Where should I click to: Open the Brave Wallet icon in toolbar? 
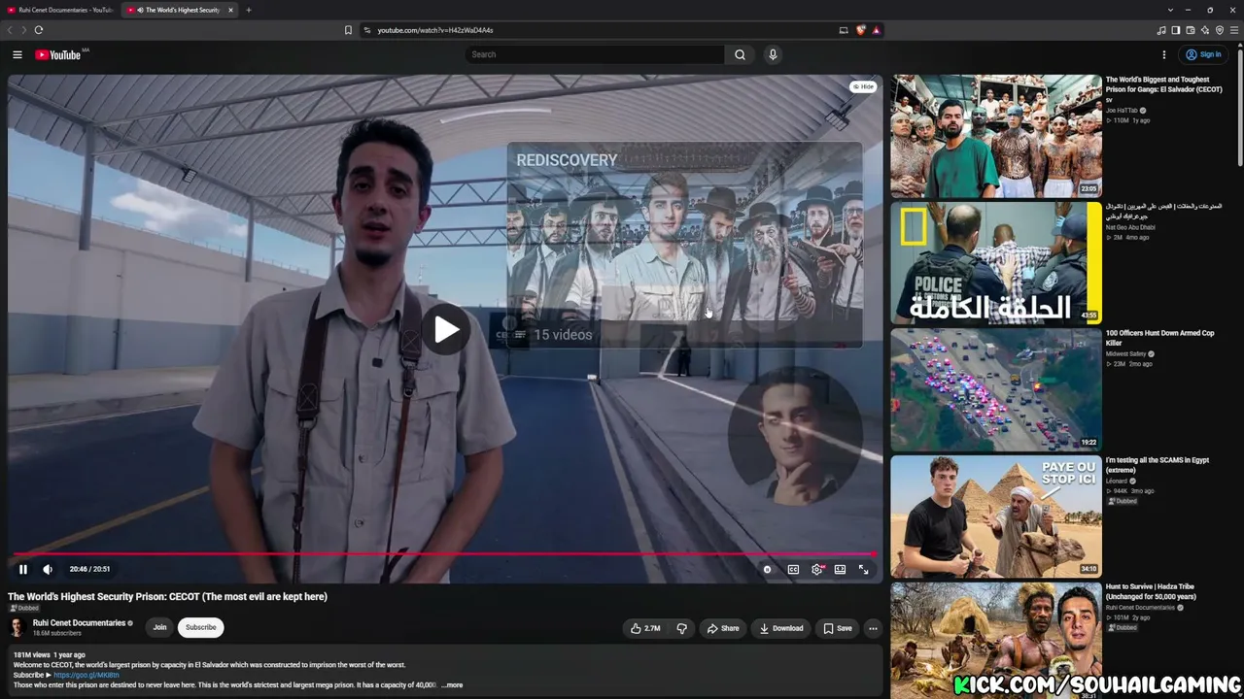(x=1190, y=30)
